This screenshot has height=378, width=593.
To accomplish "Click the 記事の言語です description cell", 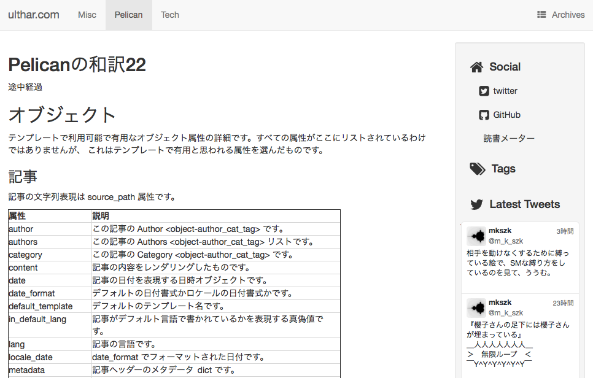I will pyautogui.click(x=216, y=344).
